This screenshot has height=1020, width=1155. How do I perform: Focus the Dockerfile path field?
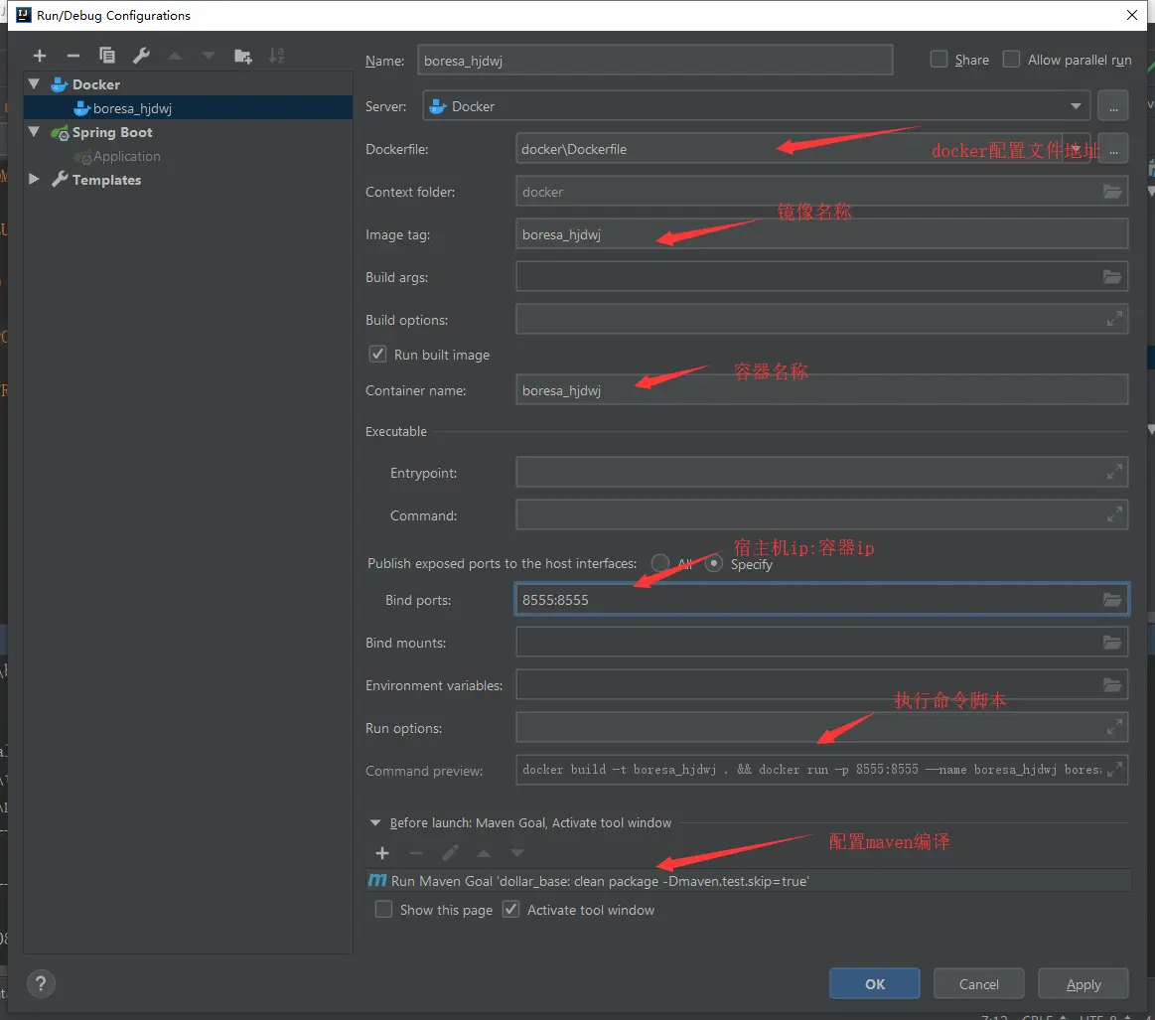(x=789, y=150)
